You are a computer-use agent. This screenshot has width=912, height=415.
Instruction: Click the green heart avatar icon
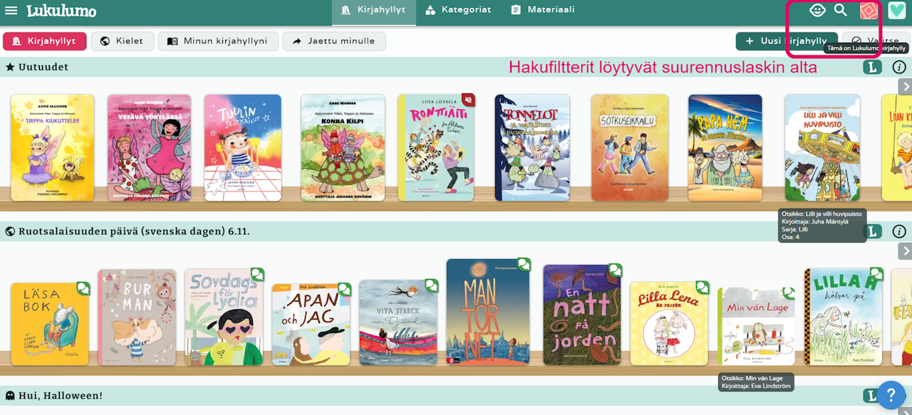[x=897, y=11]
